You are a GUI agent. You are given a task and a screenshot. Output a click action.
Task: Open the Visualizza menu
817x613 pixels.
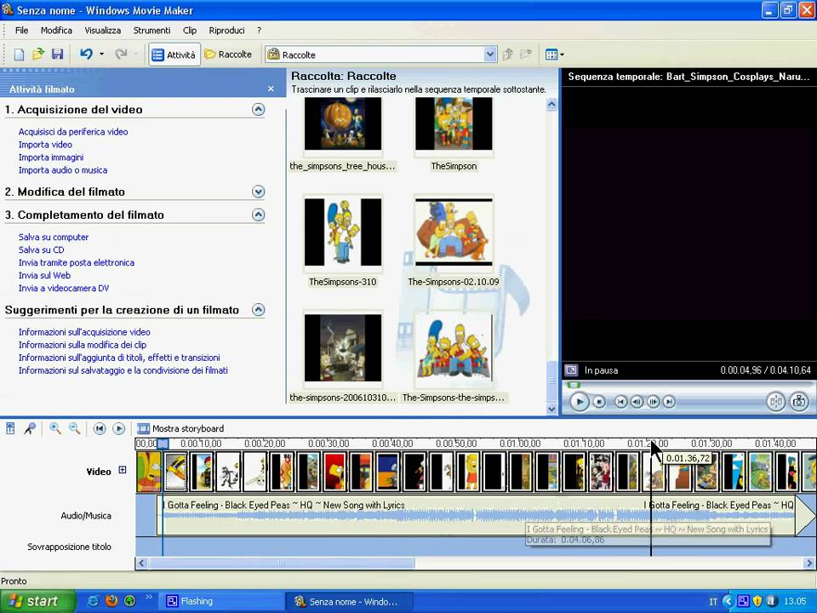(103, 31)
